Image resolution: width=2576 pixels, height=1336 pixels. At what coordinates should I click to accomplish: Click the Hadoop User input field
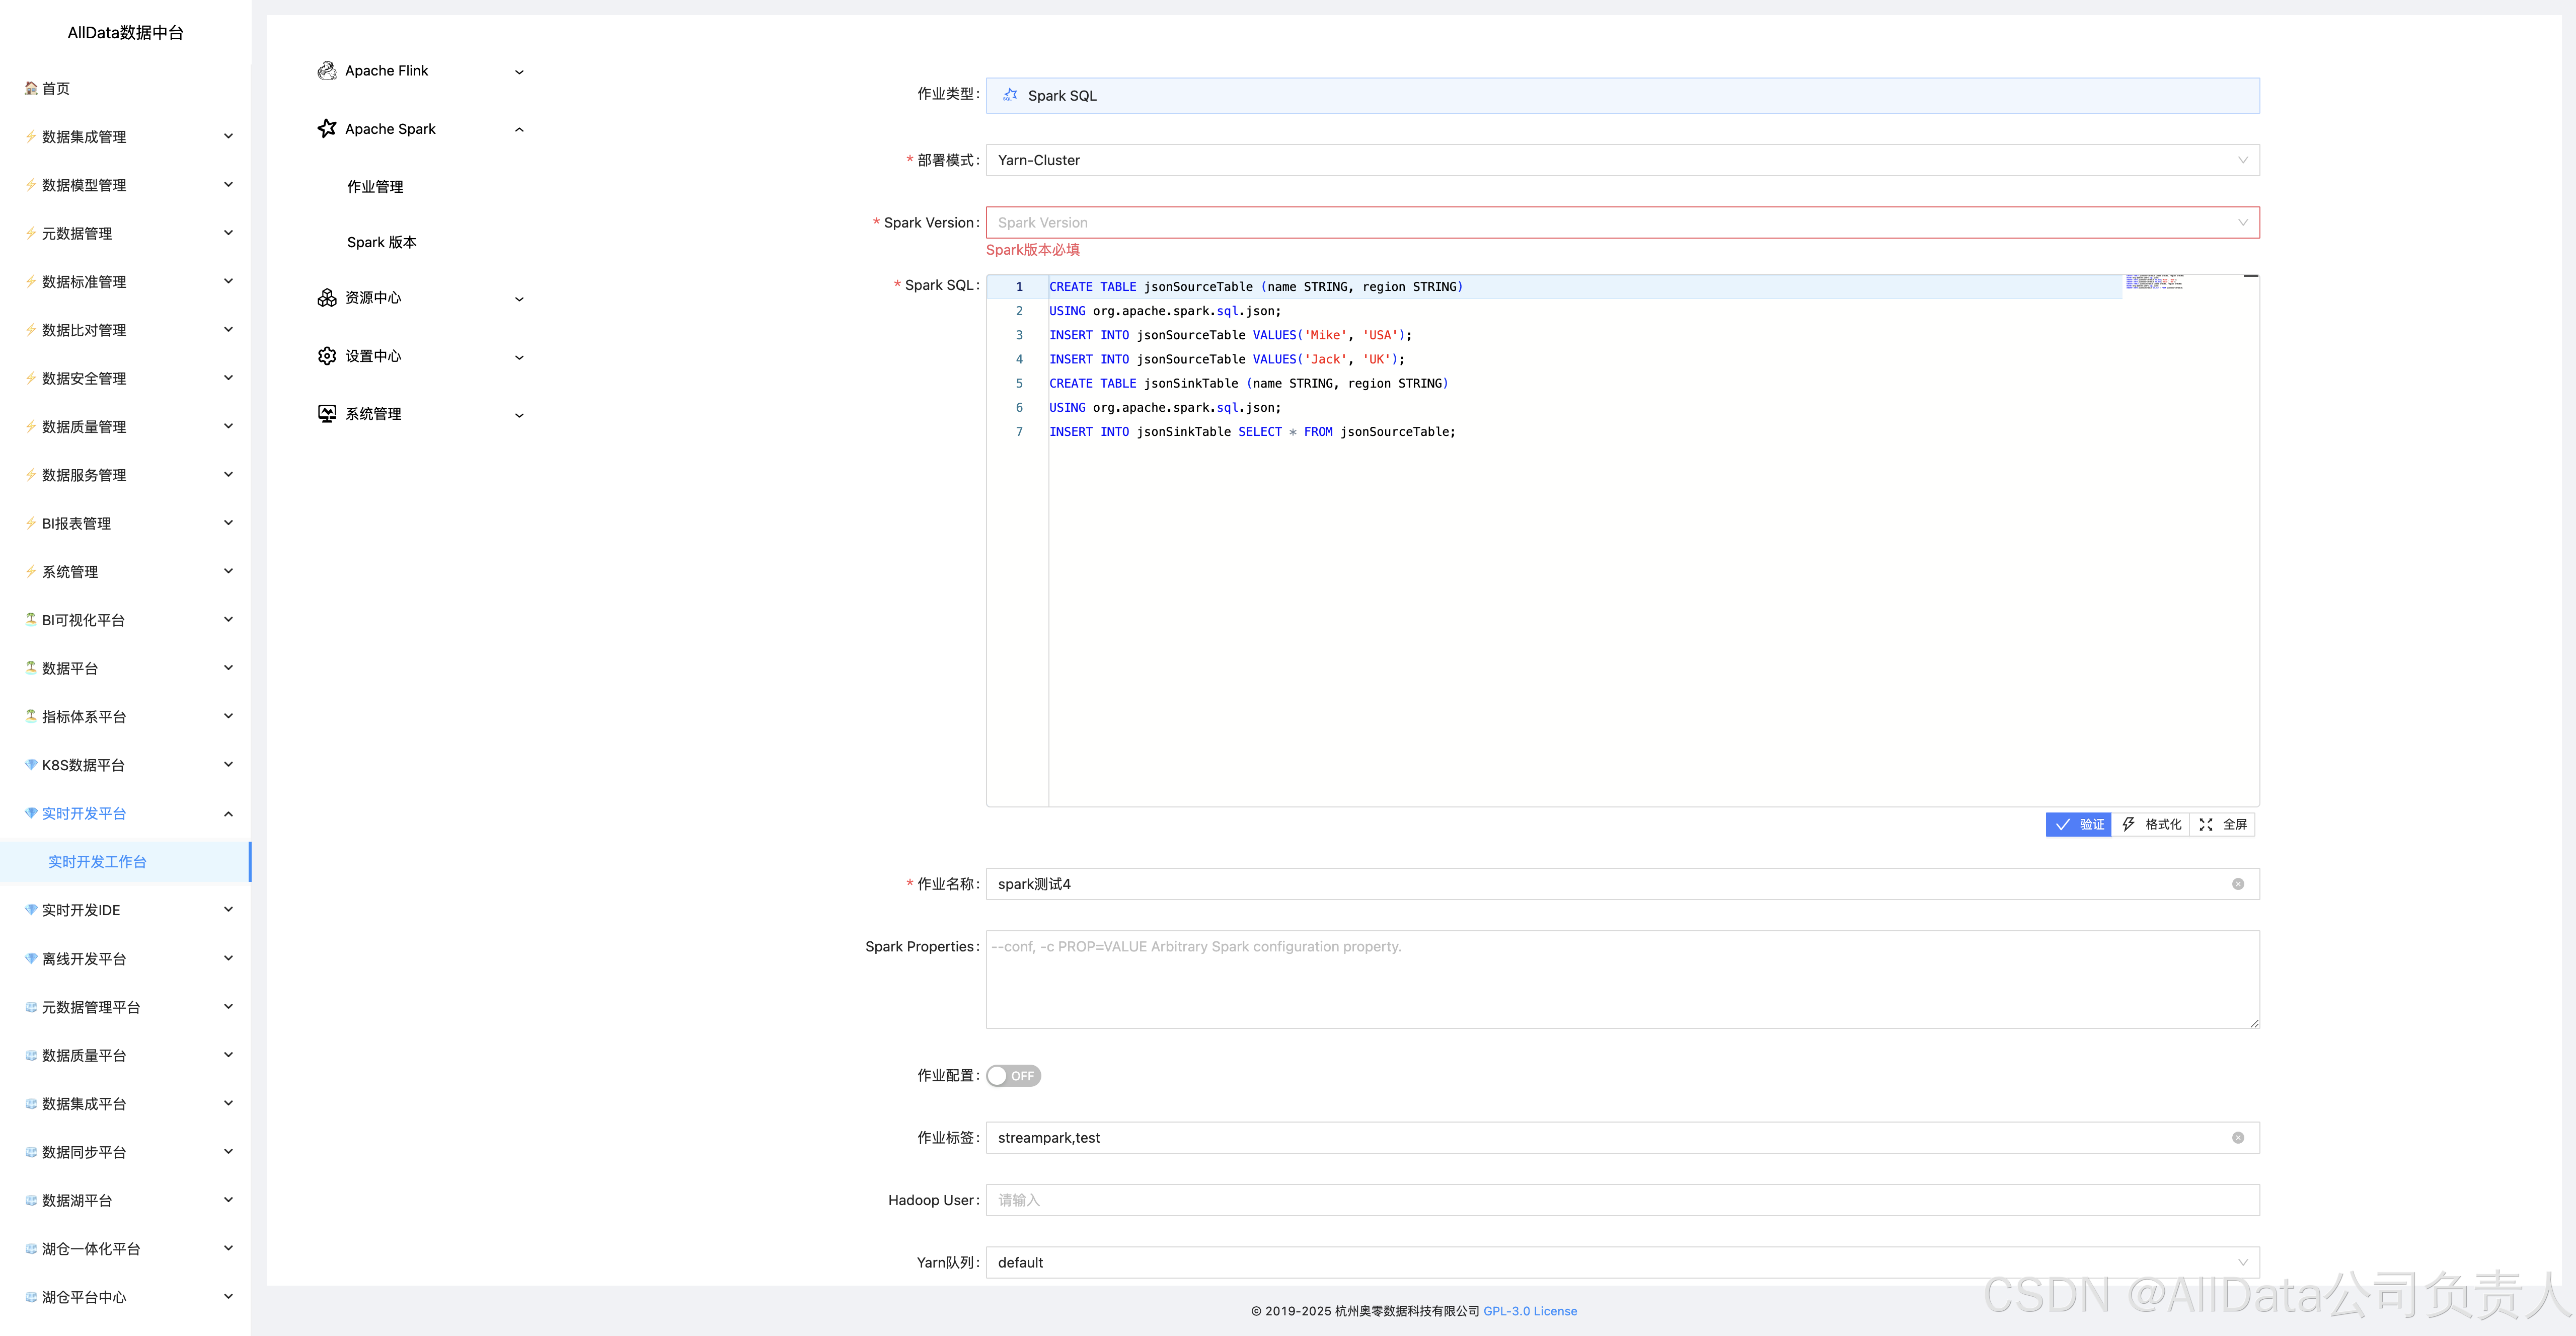pyautogui.click(x=1622, y=1200)
